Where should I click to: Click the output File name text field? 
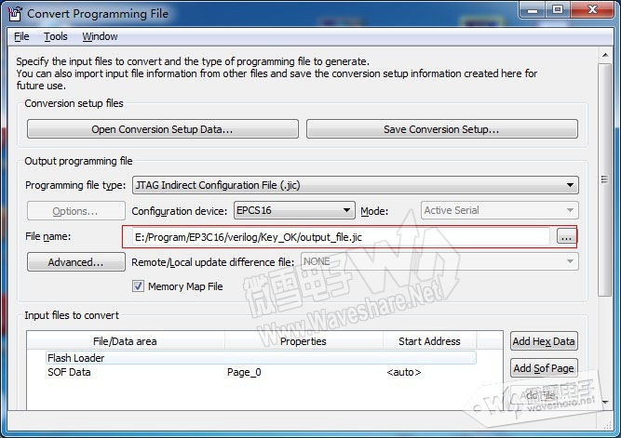tap(340, 237)
